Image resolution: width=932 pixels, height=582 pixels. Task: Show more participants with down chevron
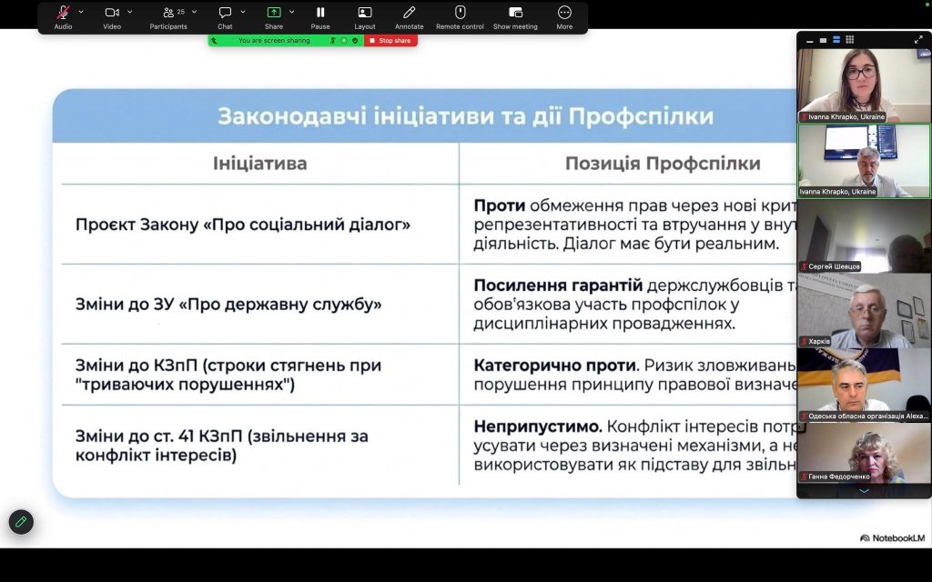click(865, 490)
